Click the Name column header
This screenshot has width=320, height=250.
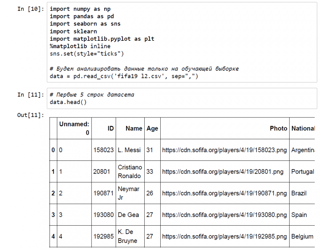pos(134,128)
